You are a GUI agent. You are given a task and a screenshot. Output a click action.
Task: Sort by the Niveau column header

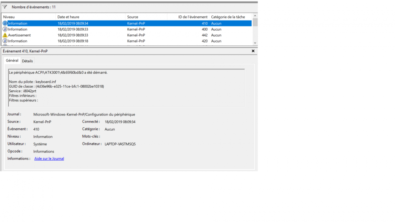coord(28,17)
